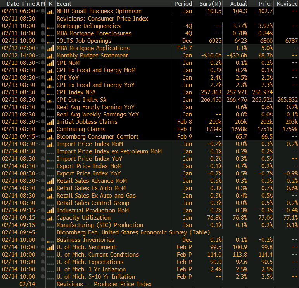
Task: Sort by the Date Time column header
Action: point(18,3)
